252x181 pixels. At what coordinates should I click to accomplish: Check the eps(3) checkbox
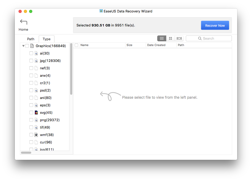31,105
